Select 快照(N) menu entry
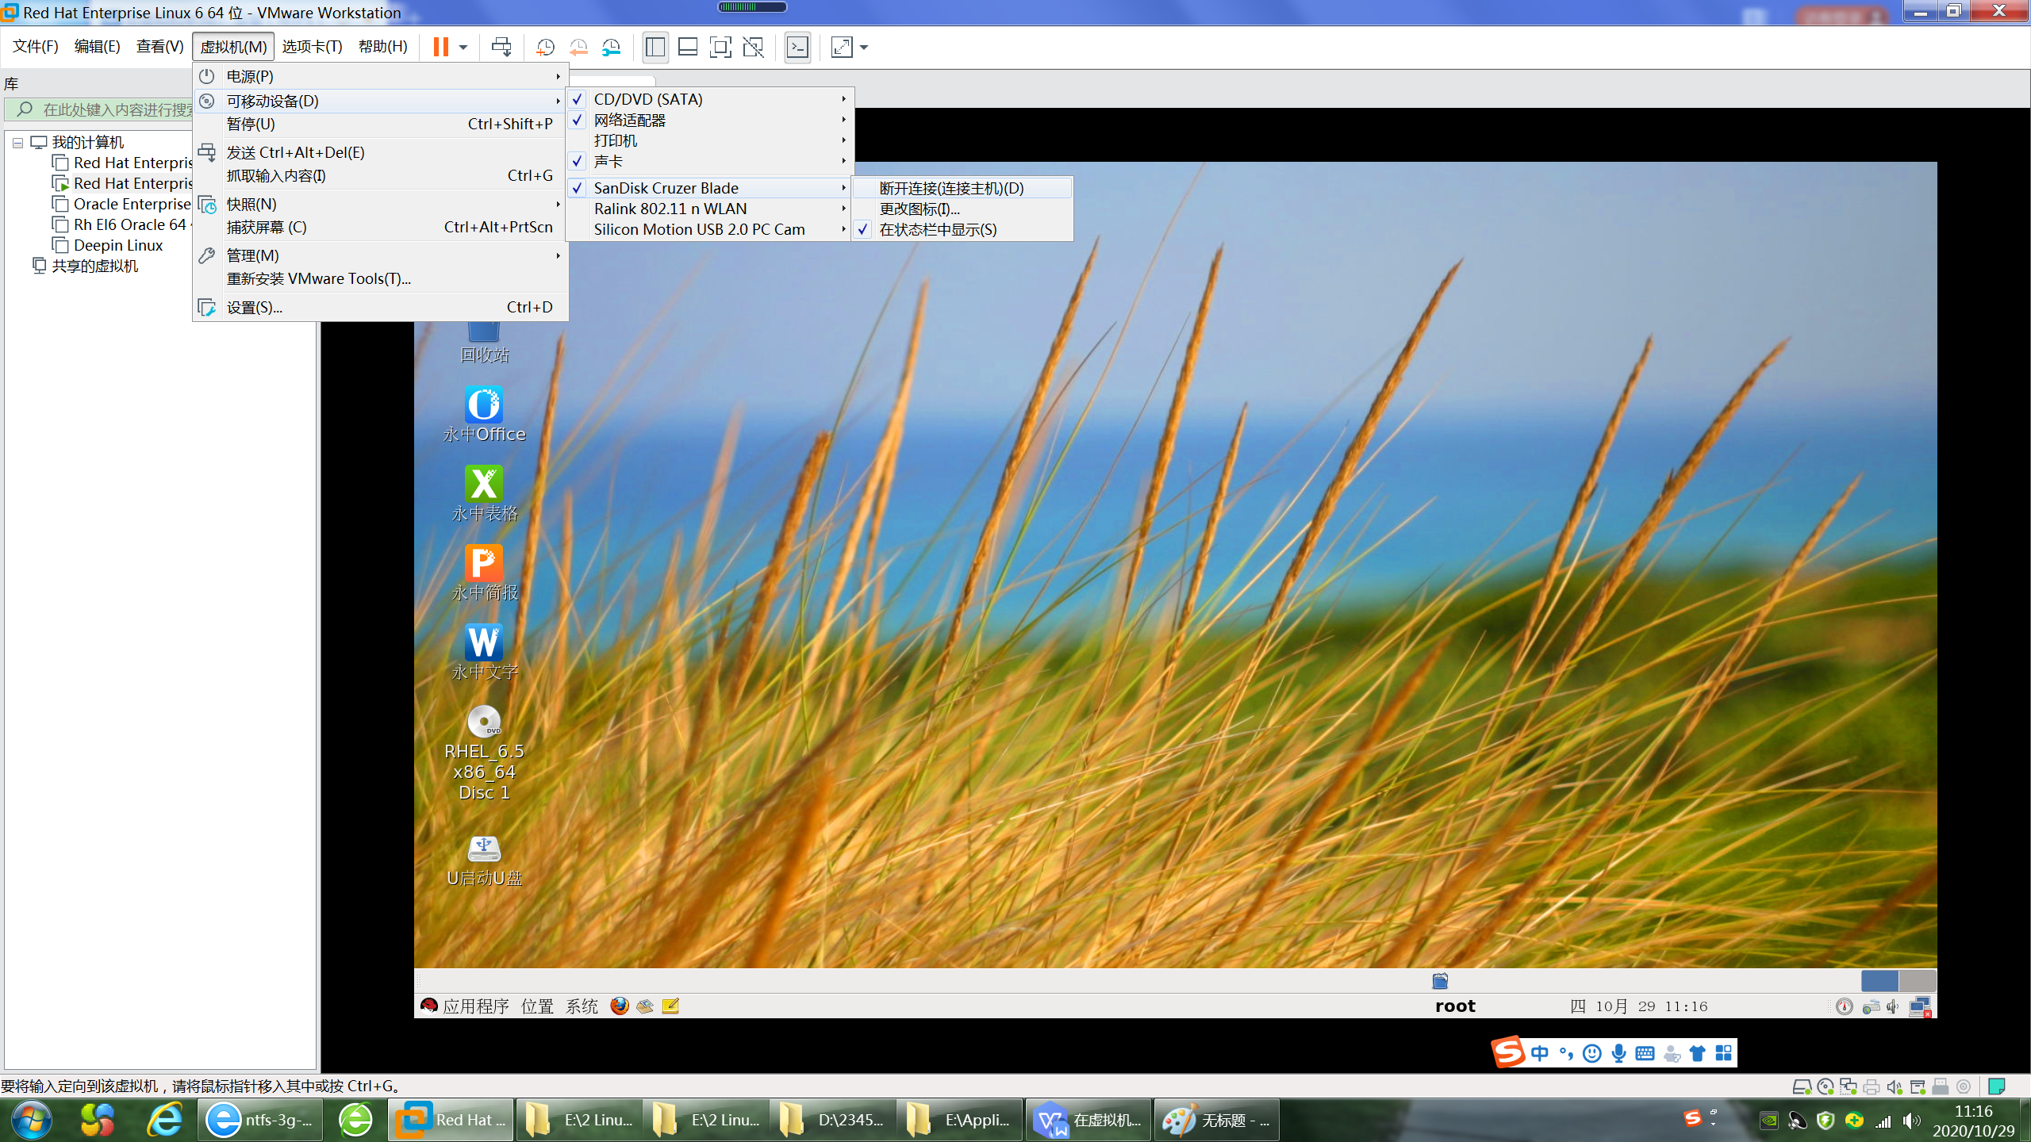Image resolution: width=2031 pixels, height=1142 pixels. pyautogui.click(x=251, y=205)
